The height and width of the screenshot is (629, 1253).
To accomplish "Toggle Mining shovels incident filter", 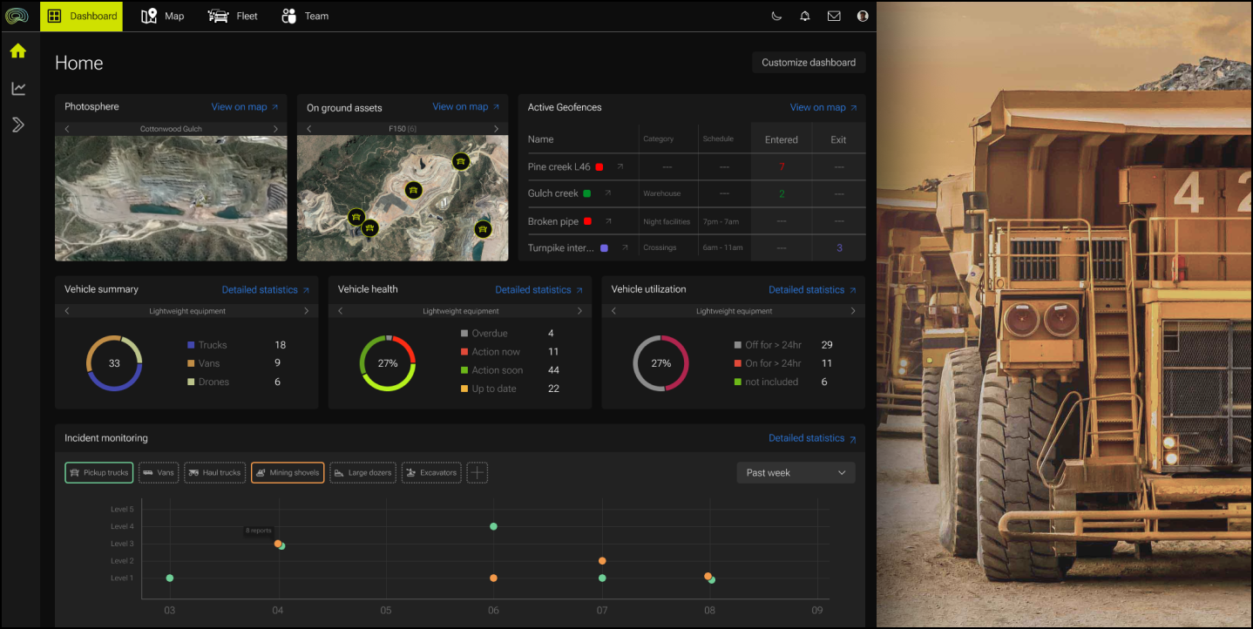I will click(288, 473).
